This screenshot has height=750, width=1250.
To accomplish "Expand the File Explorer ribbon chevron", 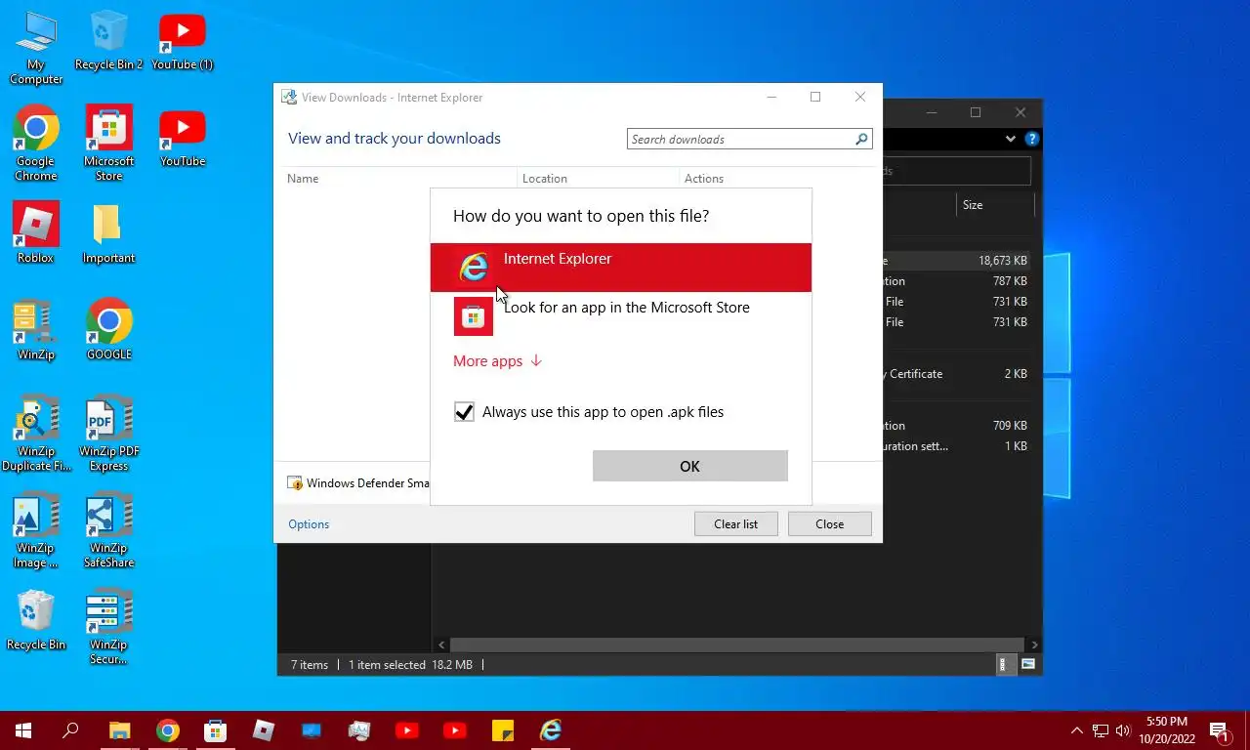I will pos(1011,140).
